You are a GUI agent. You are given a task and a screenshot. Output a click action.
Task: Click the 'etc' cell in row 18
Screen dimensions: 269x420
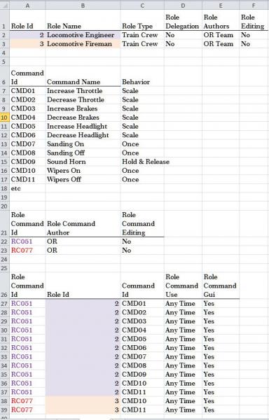point(27,188)
